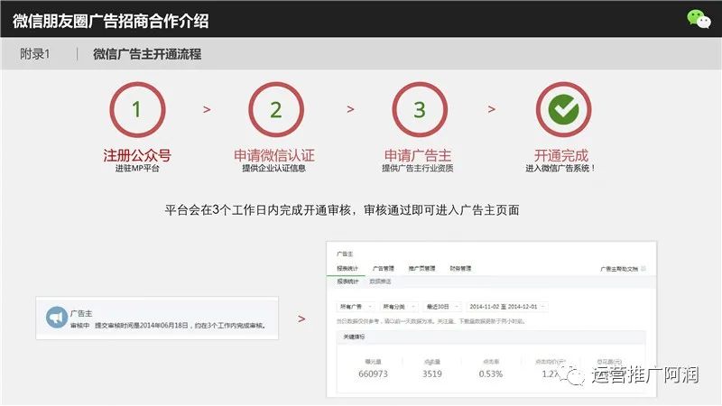Open the 广告主帮助文档 link
This screenshot has width=722, height=406.
point(619,269)
